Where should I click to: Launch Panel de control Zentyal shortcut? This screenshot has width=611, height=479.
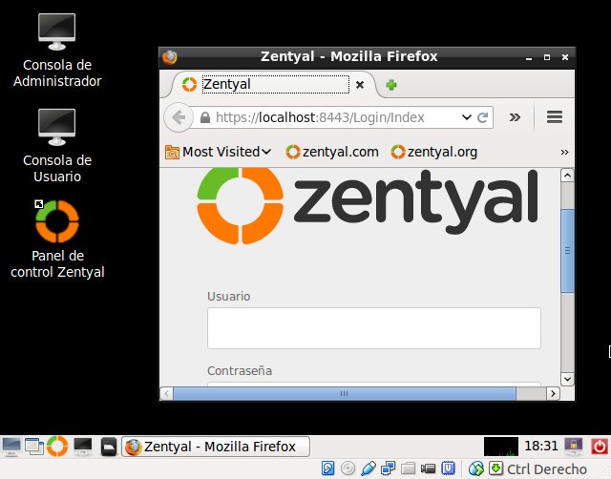tap(57, 239)
